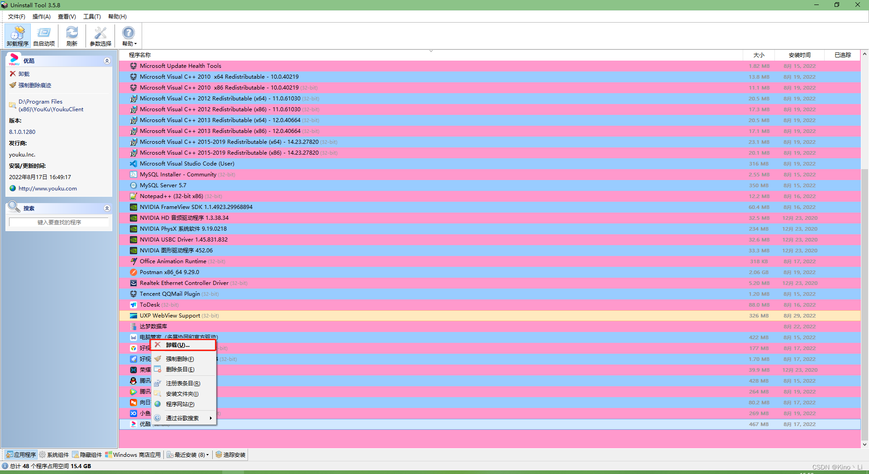The image size is (869, 474).
Task: Choose 注册表条目(R) in the context menu
Action: tap(184, 383)
